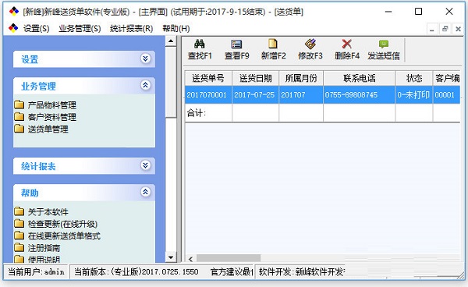Screen dimensions: 468x287
Task: Expand the 统计报表 sidebar panel chevron
Action: pyautogui.click(x=145, y=165)
